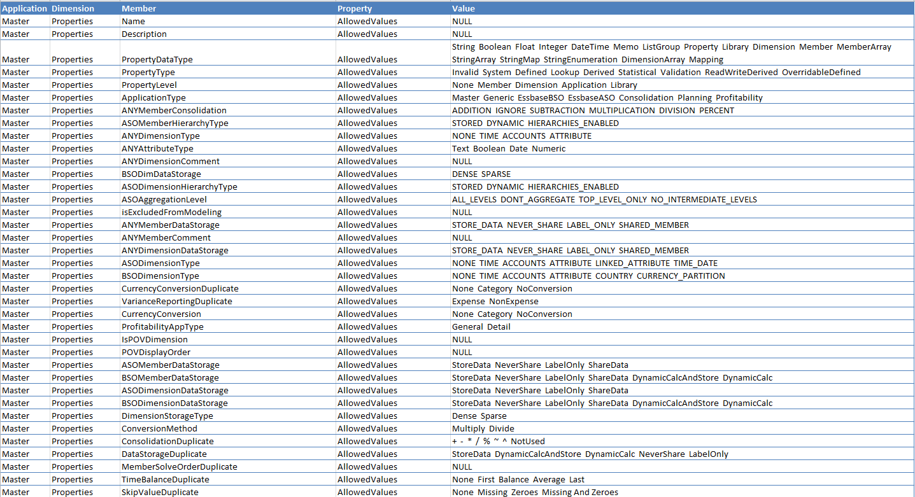915x497 pixels.
Task: Select the ANYMemberDataStorage cell
Action: coord(227,225)
